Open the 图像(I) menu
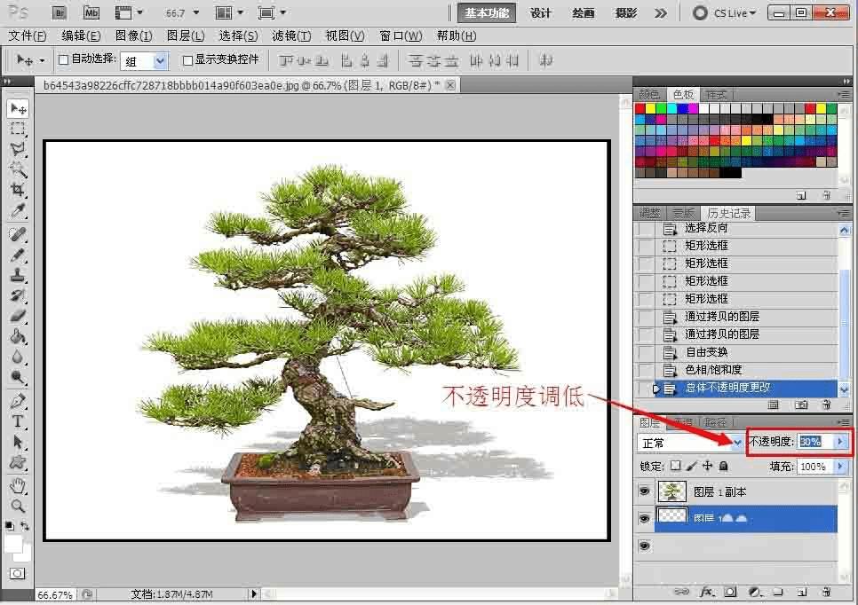Screen dimensions: 858x605 tap(133, 36)
